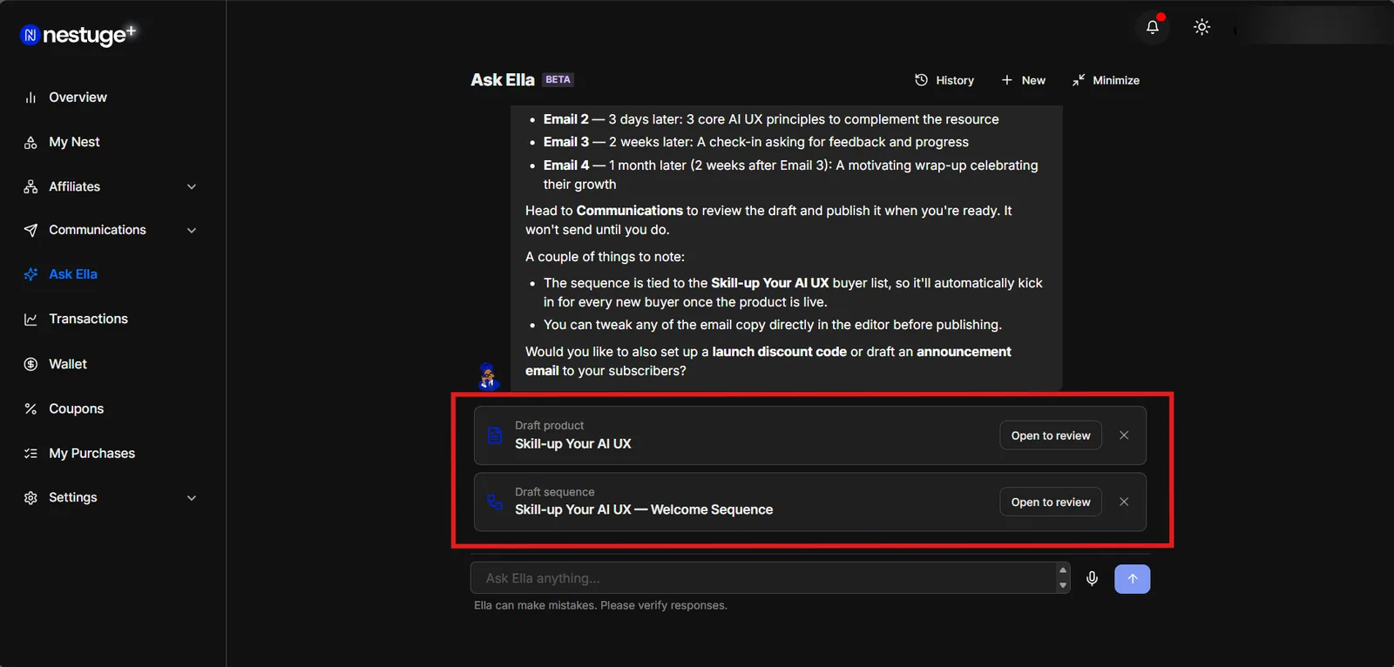Click the 'Ella can make mistakes' disclaimer text
This screenshot has width=1394, height=667.
tap(600, 605)
